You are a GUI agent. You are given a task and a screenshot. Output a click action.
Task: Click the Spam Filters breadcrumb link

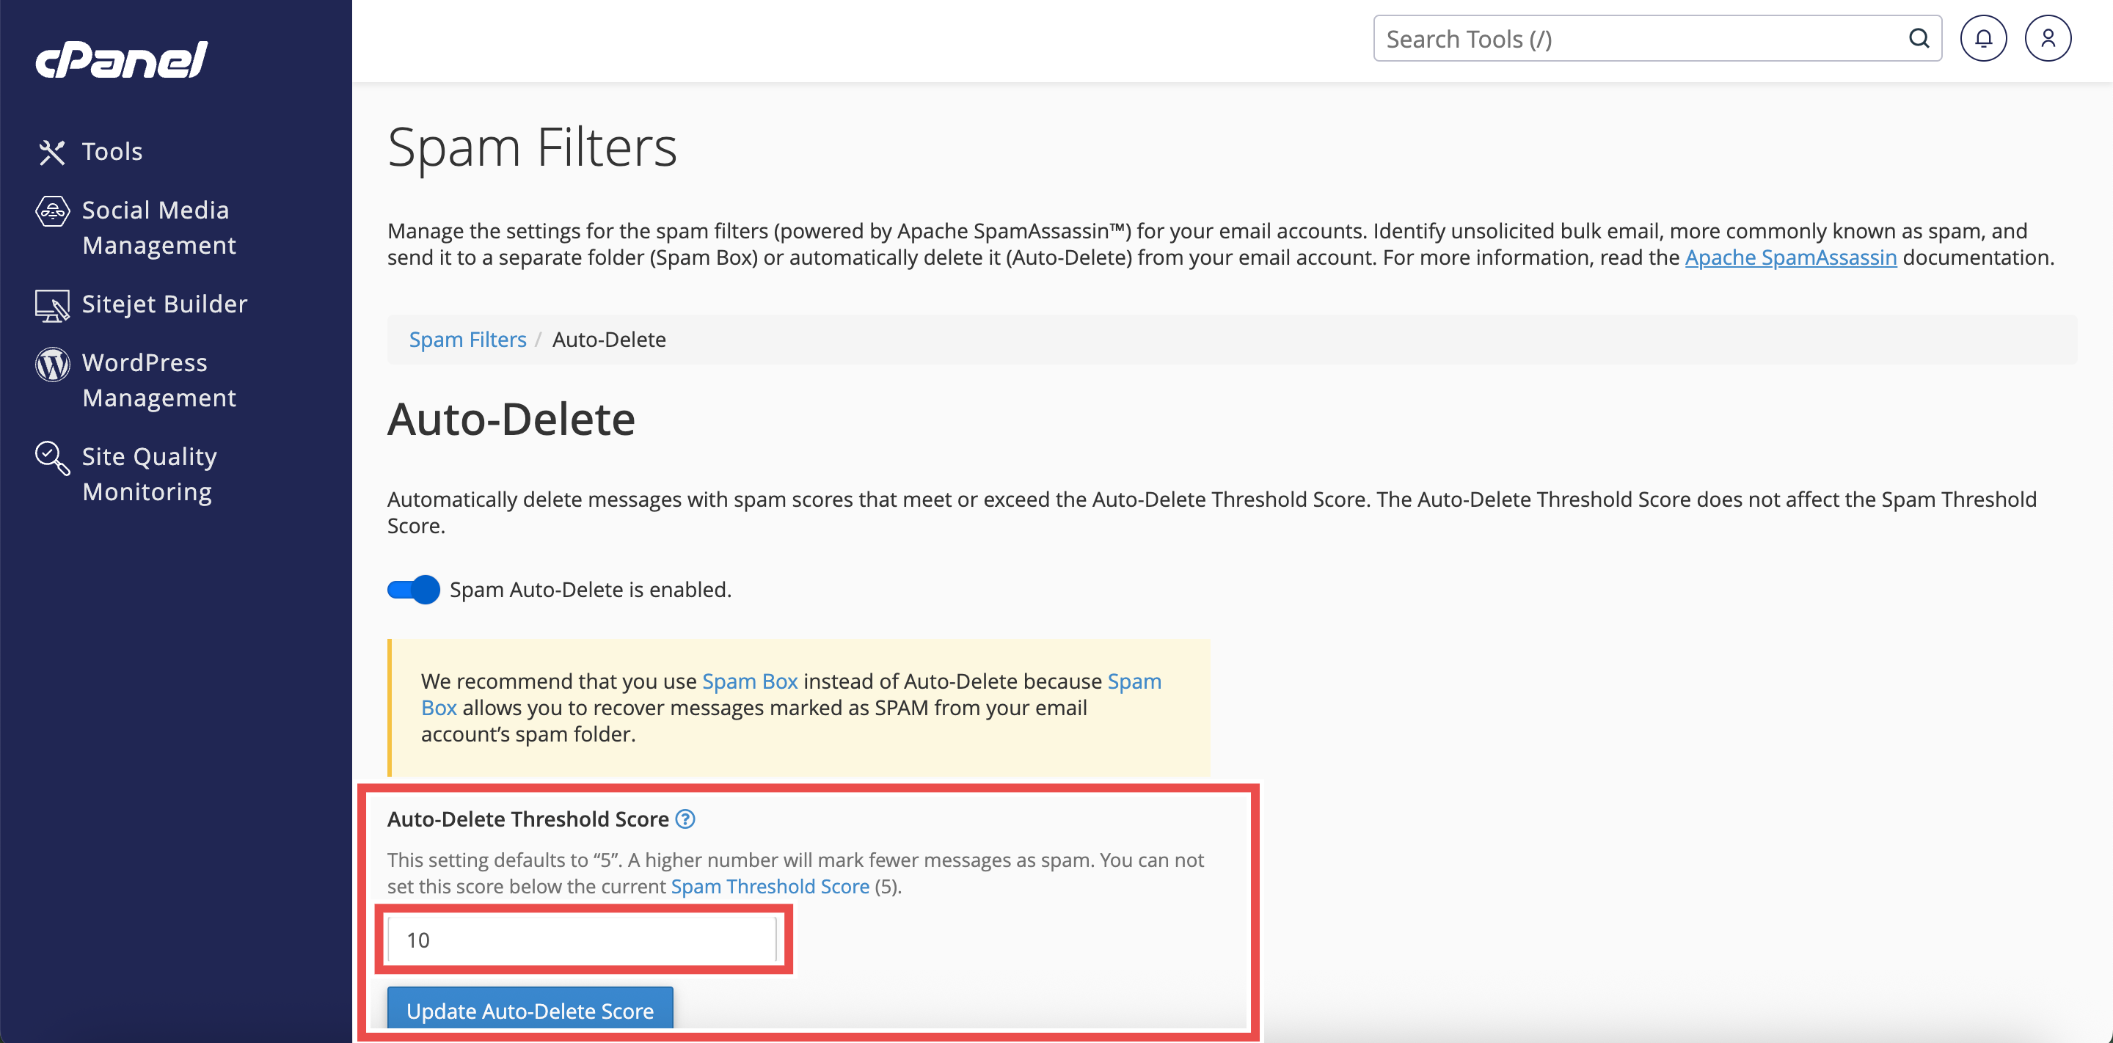click(467, 340)
